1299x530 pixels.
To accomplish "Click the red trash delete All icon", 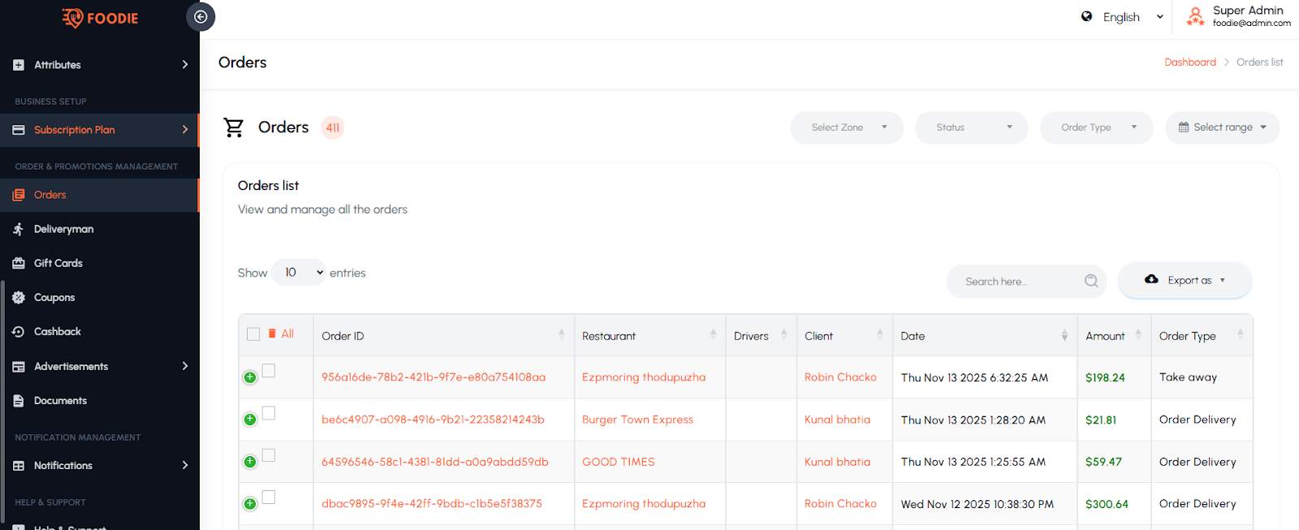I will [x=273, y=334].
